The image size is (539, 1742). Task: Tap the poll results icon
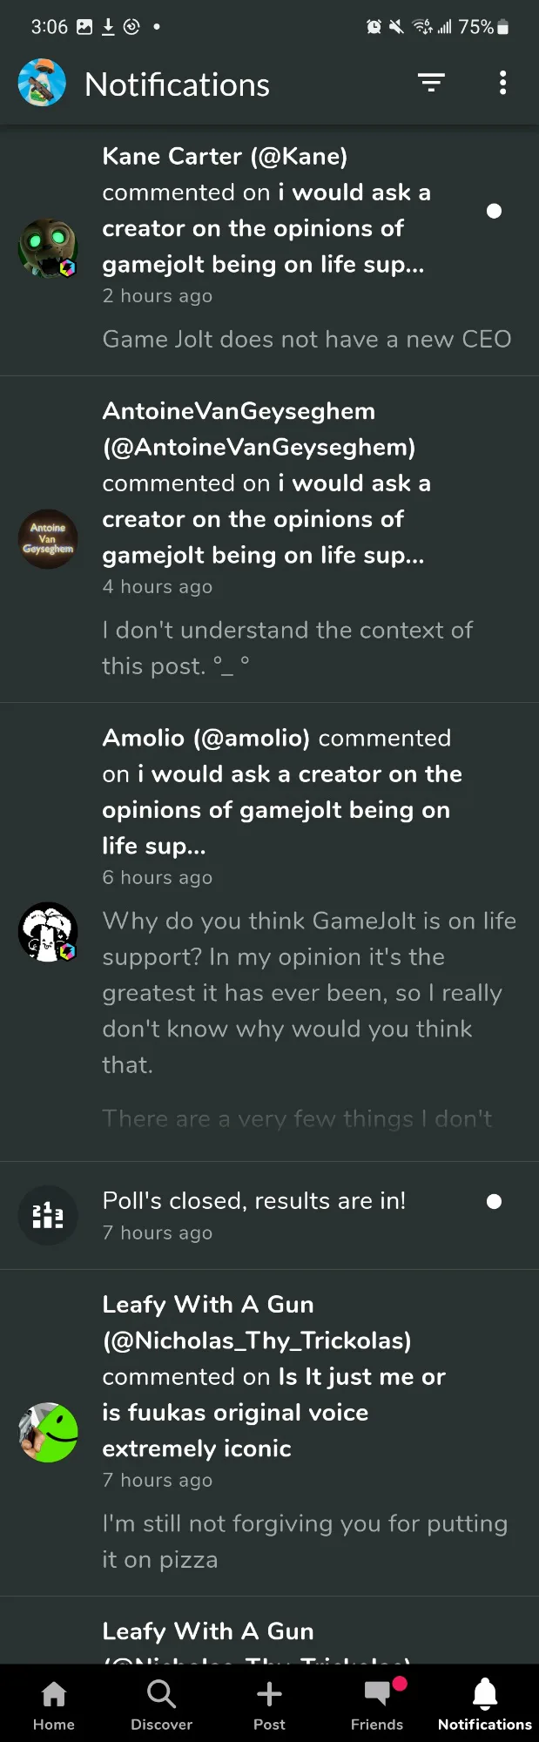[48, 1215]
